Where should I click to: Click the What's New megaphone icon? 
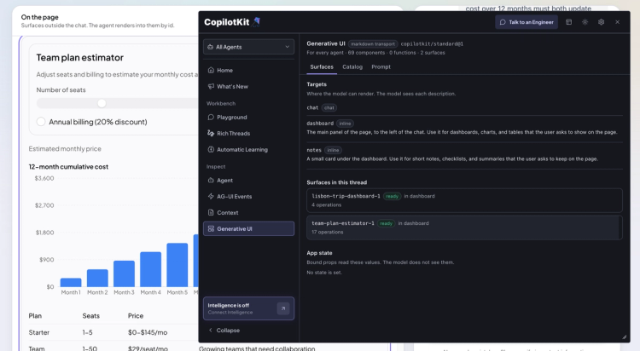tap(211, 86)
